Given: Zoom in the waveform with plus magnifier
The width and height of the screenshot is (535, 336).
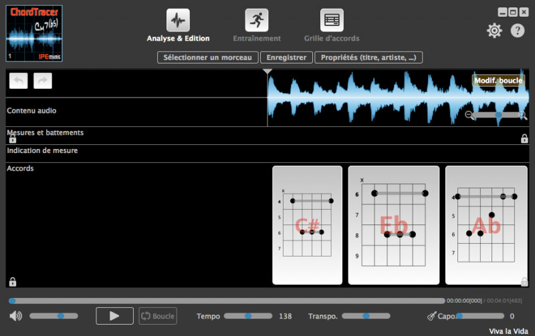Looking at the screenshot, I should 523,115.
